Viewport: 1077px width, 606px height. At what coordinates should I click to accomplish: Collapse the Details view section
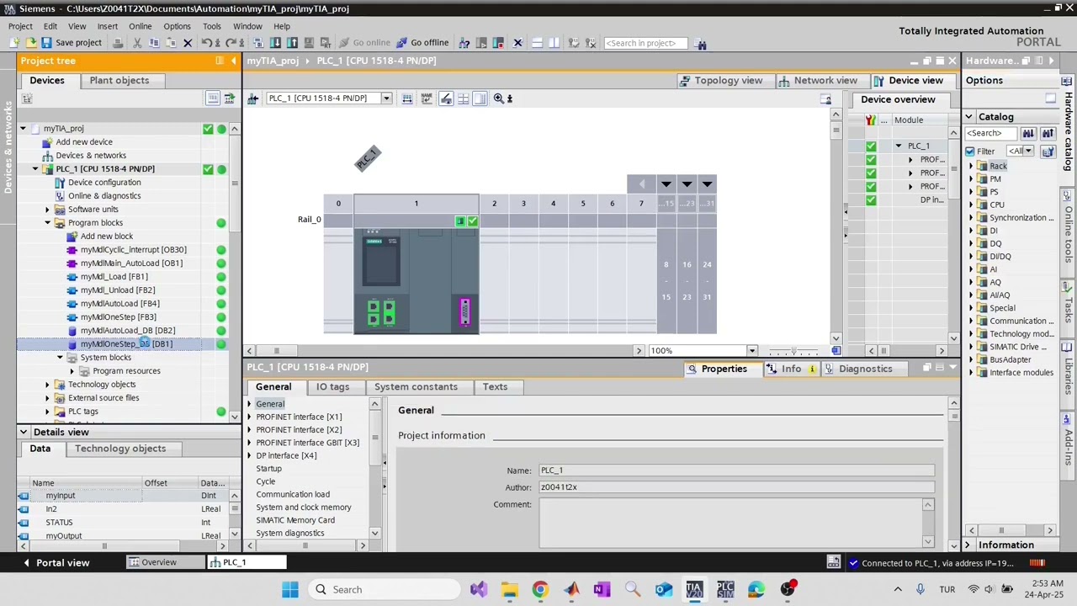(x=24, y=432)
